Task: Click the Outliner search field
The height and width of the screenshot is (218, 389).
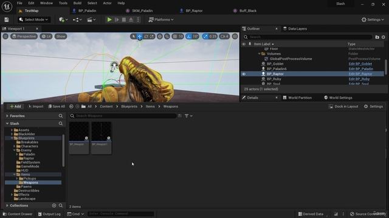Action: (307, 37)
